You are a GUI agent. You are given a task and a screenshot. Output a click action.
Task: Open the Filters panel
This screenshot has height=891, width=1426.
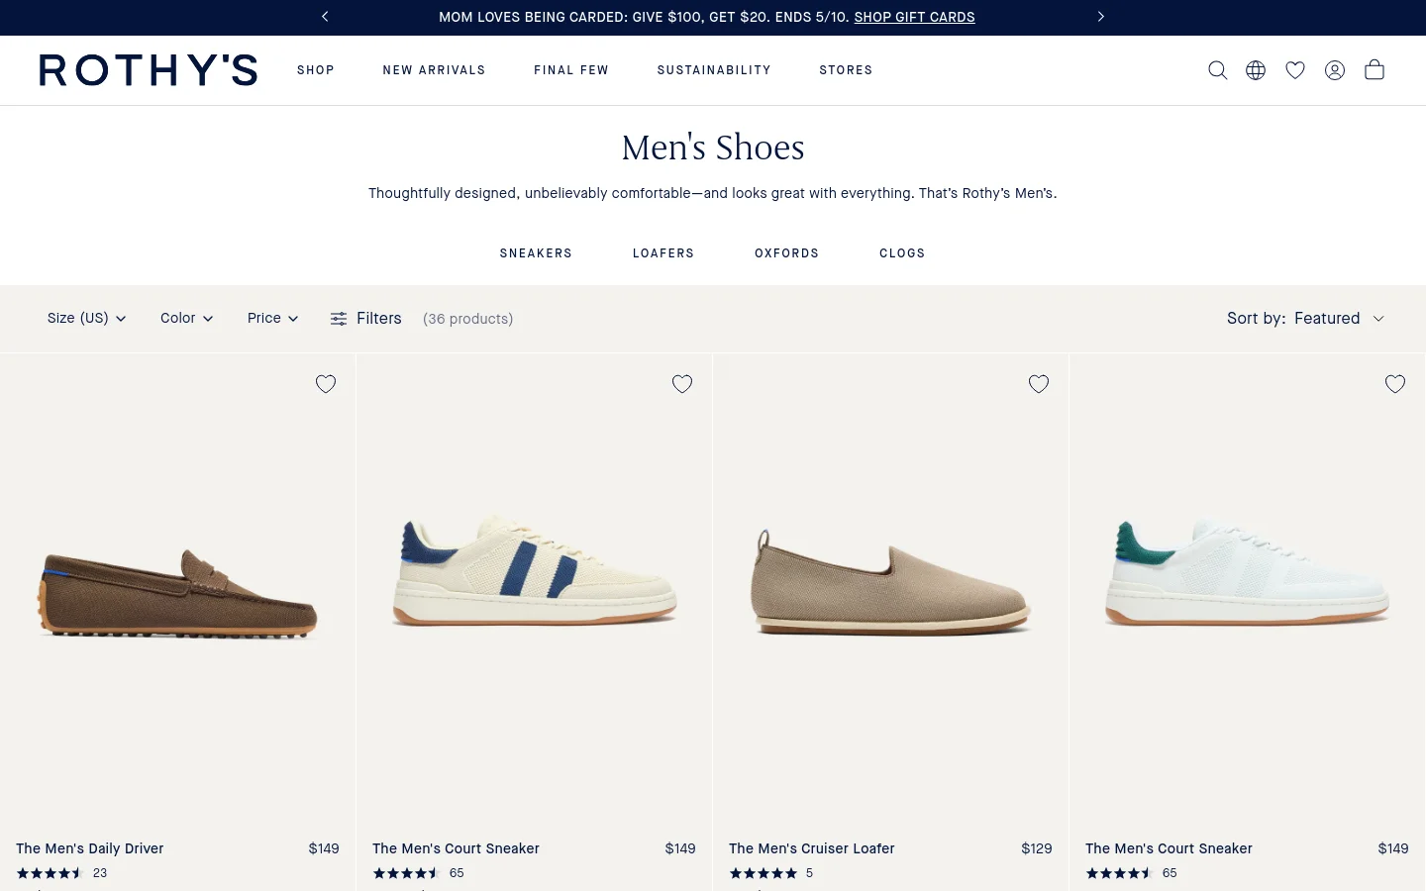coord(366,319)
